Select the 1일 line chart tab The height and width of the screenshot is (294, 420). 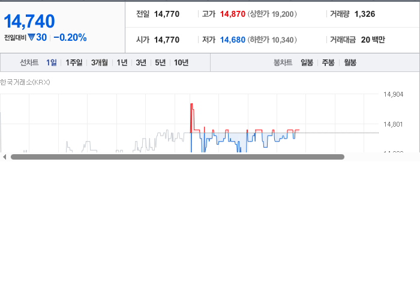coord(52,62)
